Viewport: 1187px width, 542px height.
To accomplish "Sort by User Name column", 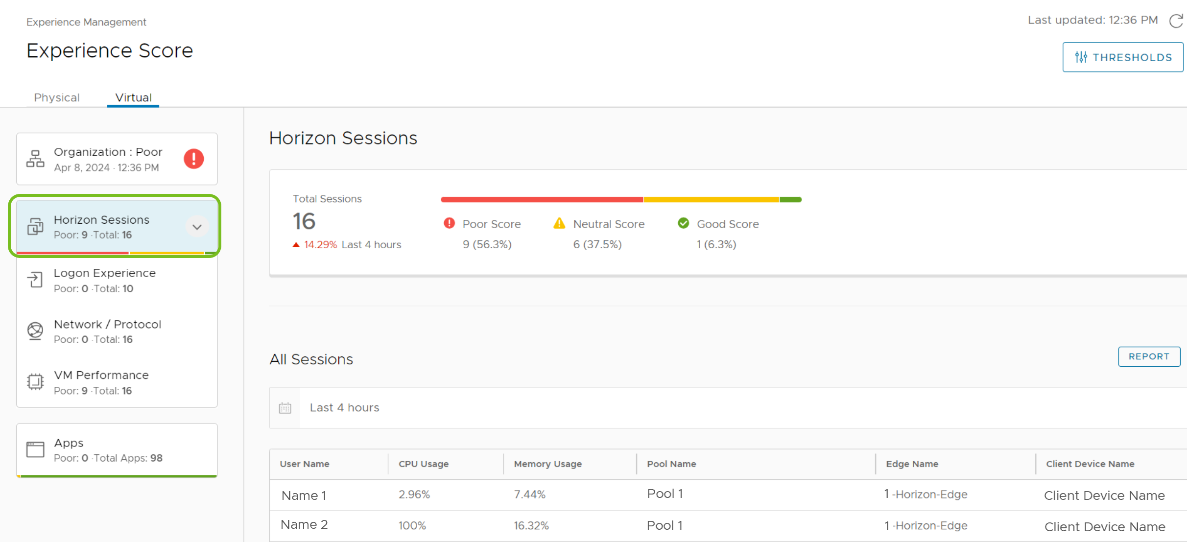I will point(305,464).
